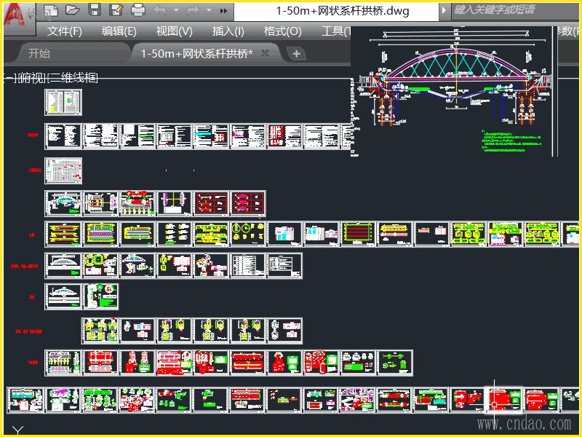Open a drawing file with folder icon
582x437 pixels.
click(72, 10)
